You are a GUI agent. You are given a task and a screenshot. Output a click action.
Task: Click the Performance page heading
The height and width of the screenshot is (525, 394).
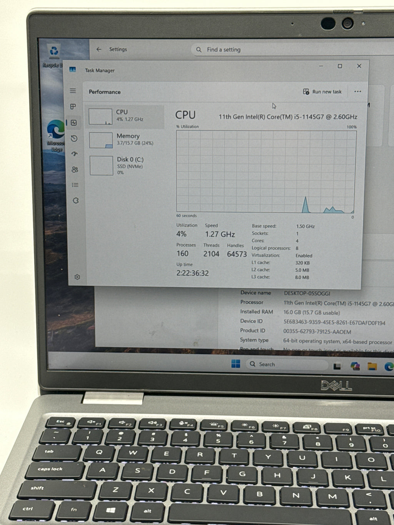click(x=105, y=92)
